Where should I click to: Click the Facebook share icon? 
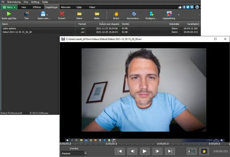pos(184,7)
